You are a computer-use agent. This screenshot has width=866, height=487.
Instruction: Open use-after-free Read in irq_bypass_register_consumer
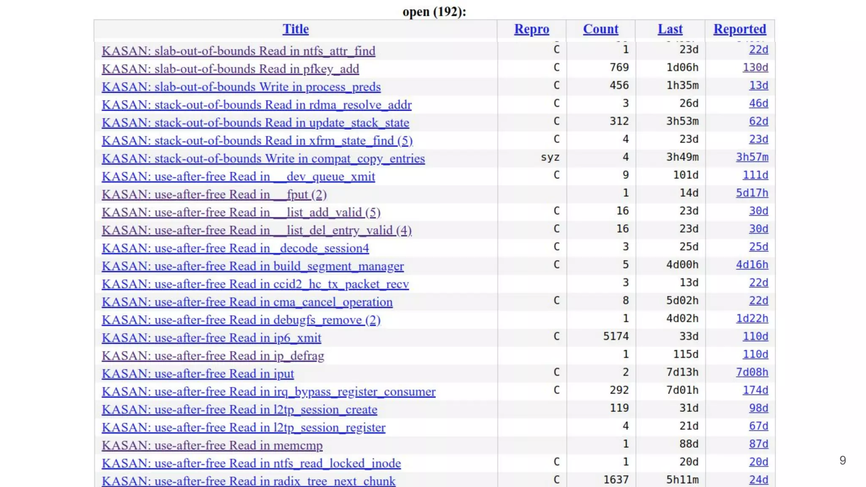[268, 392]
